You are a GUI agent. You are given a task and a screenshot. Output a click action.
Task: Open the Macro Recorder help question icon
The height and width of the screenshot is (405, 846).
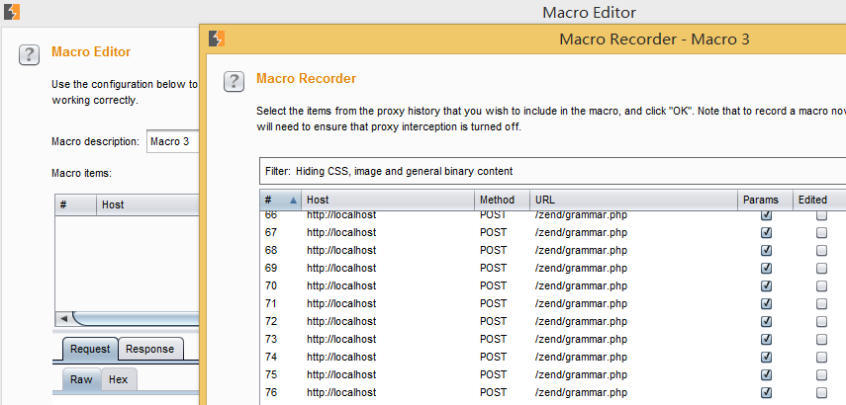click(x=235, y=82)
